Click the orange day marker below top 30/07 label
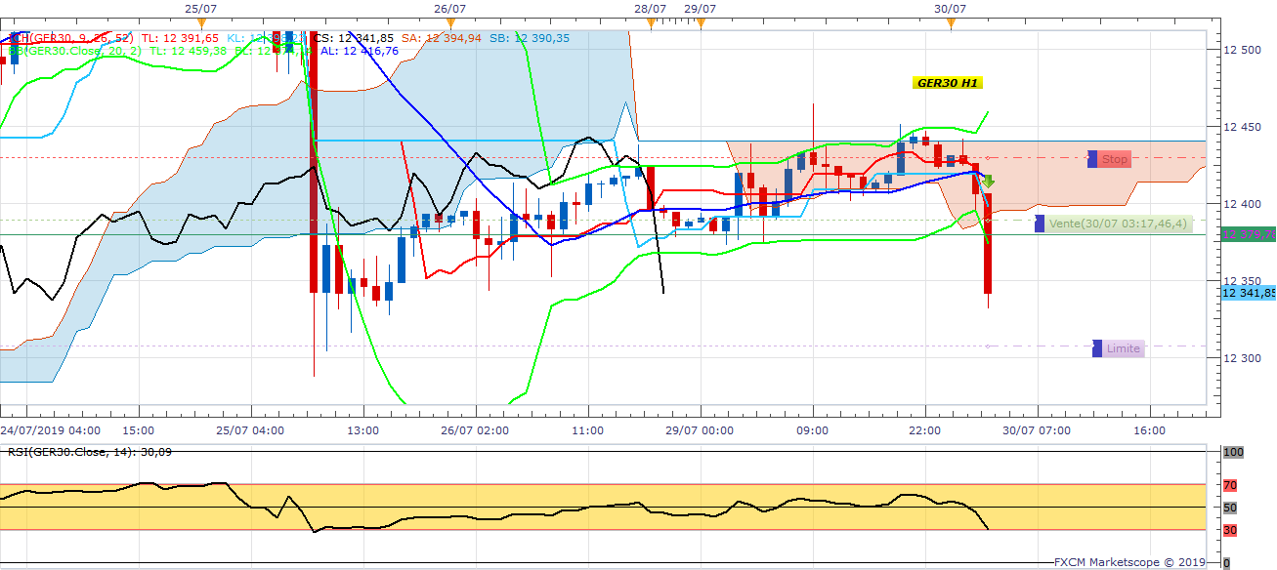This screenshot has width=1277, height=570. click(951, 22)
